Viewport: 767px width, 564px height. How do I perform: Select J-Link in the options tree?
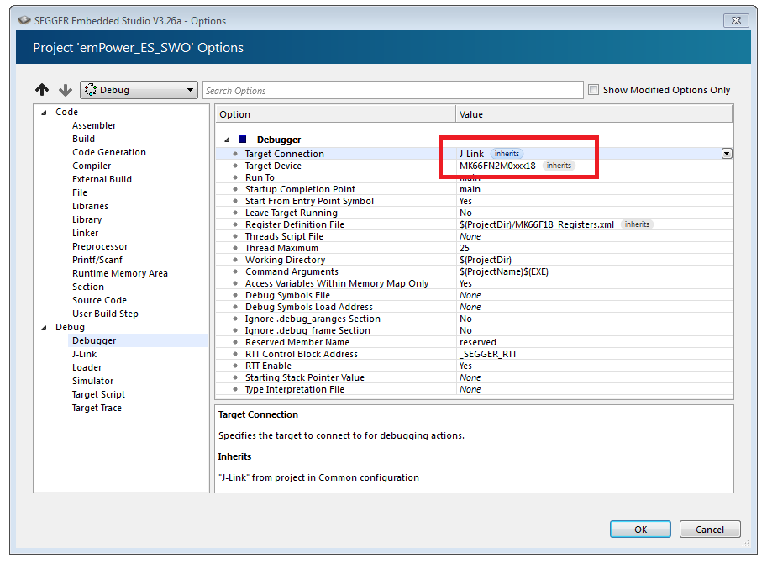[x=84, y=354]
